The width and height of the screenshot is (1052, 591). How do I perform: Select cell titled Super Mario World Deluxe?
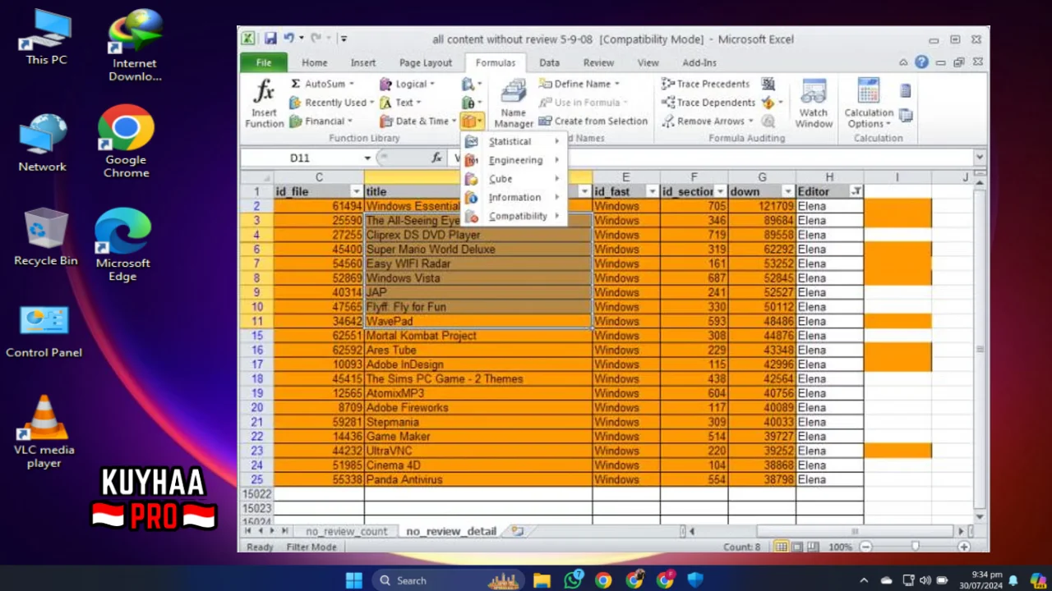click(478, 250)
